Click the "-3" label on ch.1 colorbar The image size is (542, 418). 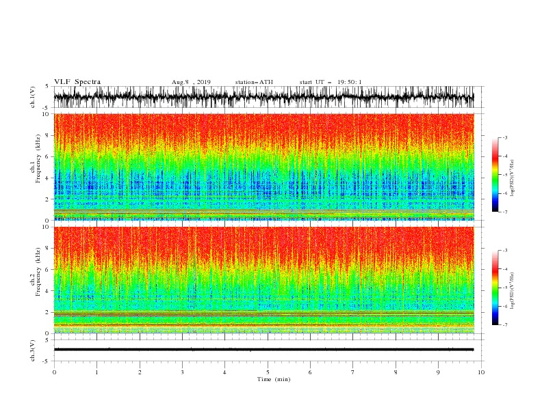[504, 137]
